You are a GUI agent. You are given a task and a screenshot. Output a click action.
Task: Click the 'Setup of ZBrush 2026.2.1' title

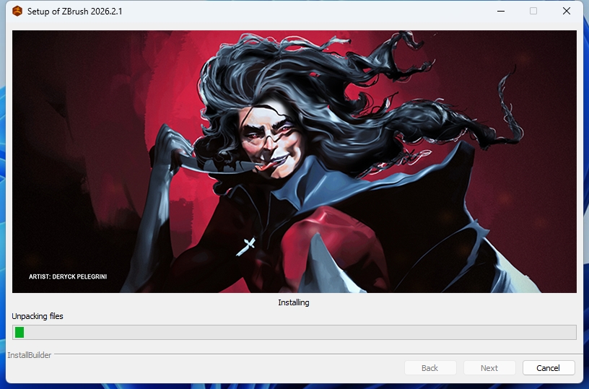[75, 12]
